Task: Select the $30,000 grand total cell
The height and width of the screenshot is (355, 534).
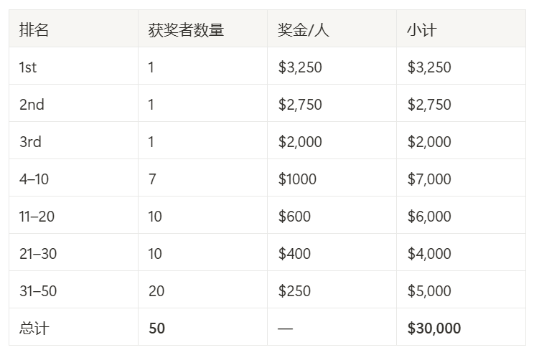Action: pos(434,328)
